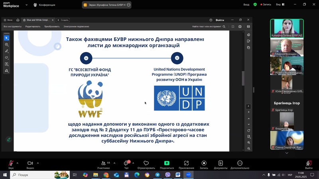The height and width of the screenshot is (179, 319).
Task: Click Создать new tab button
Action: [63, 20]
